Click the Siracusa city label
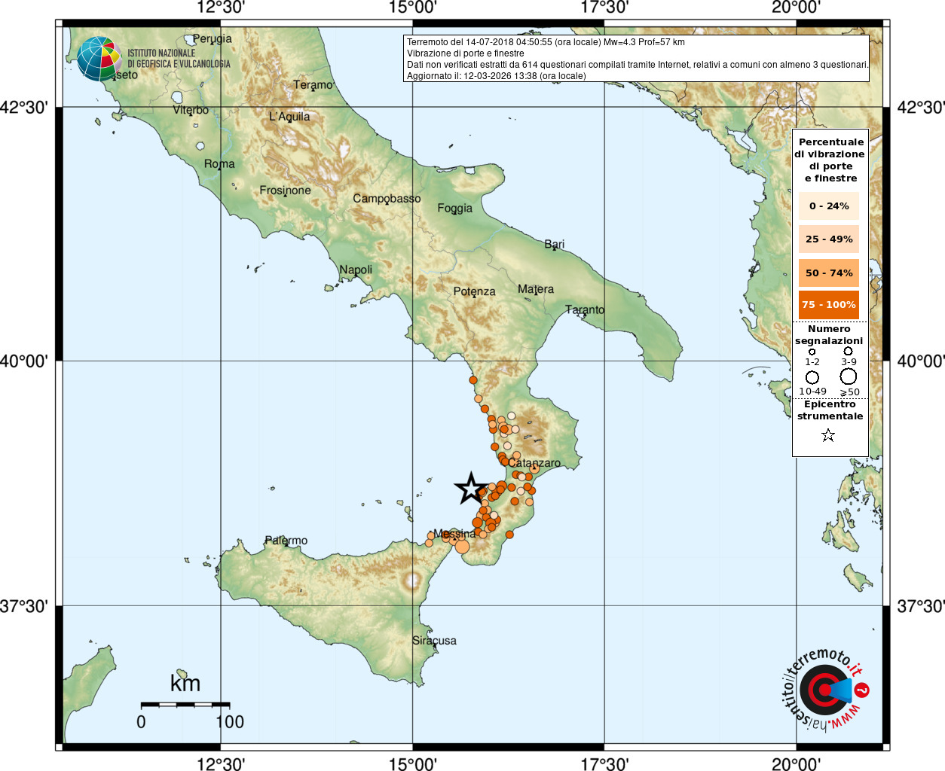The image size is (945, 771). point(434,641)
